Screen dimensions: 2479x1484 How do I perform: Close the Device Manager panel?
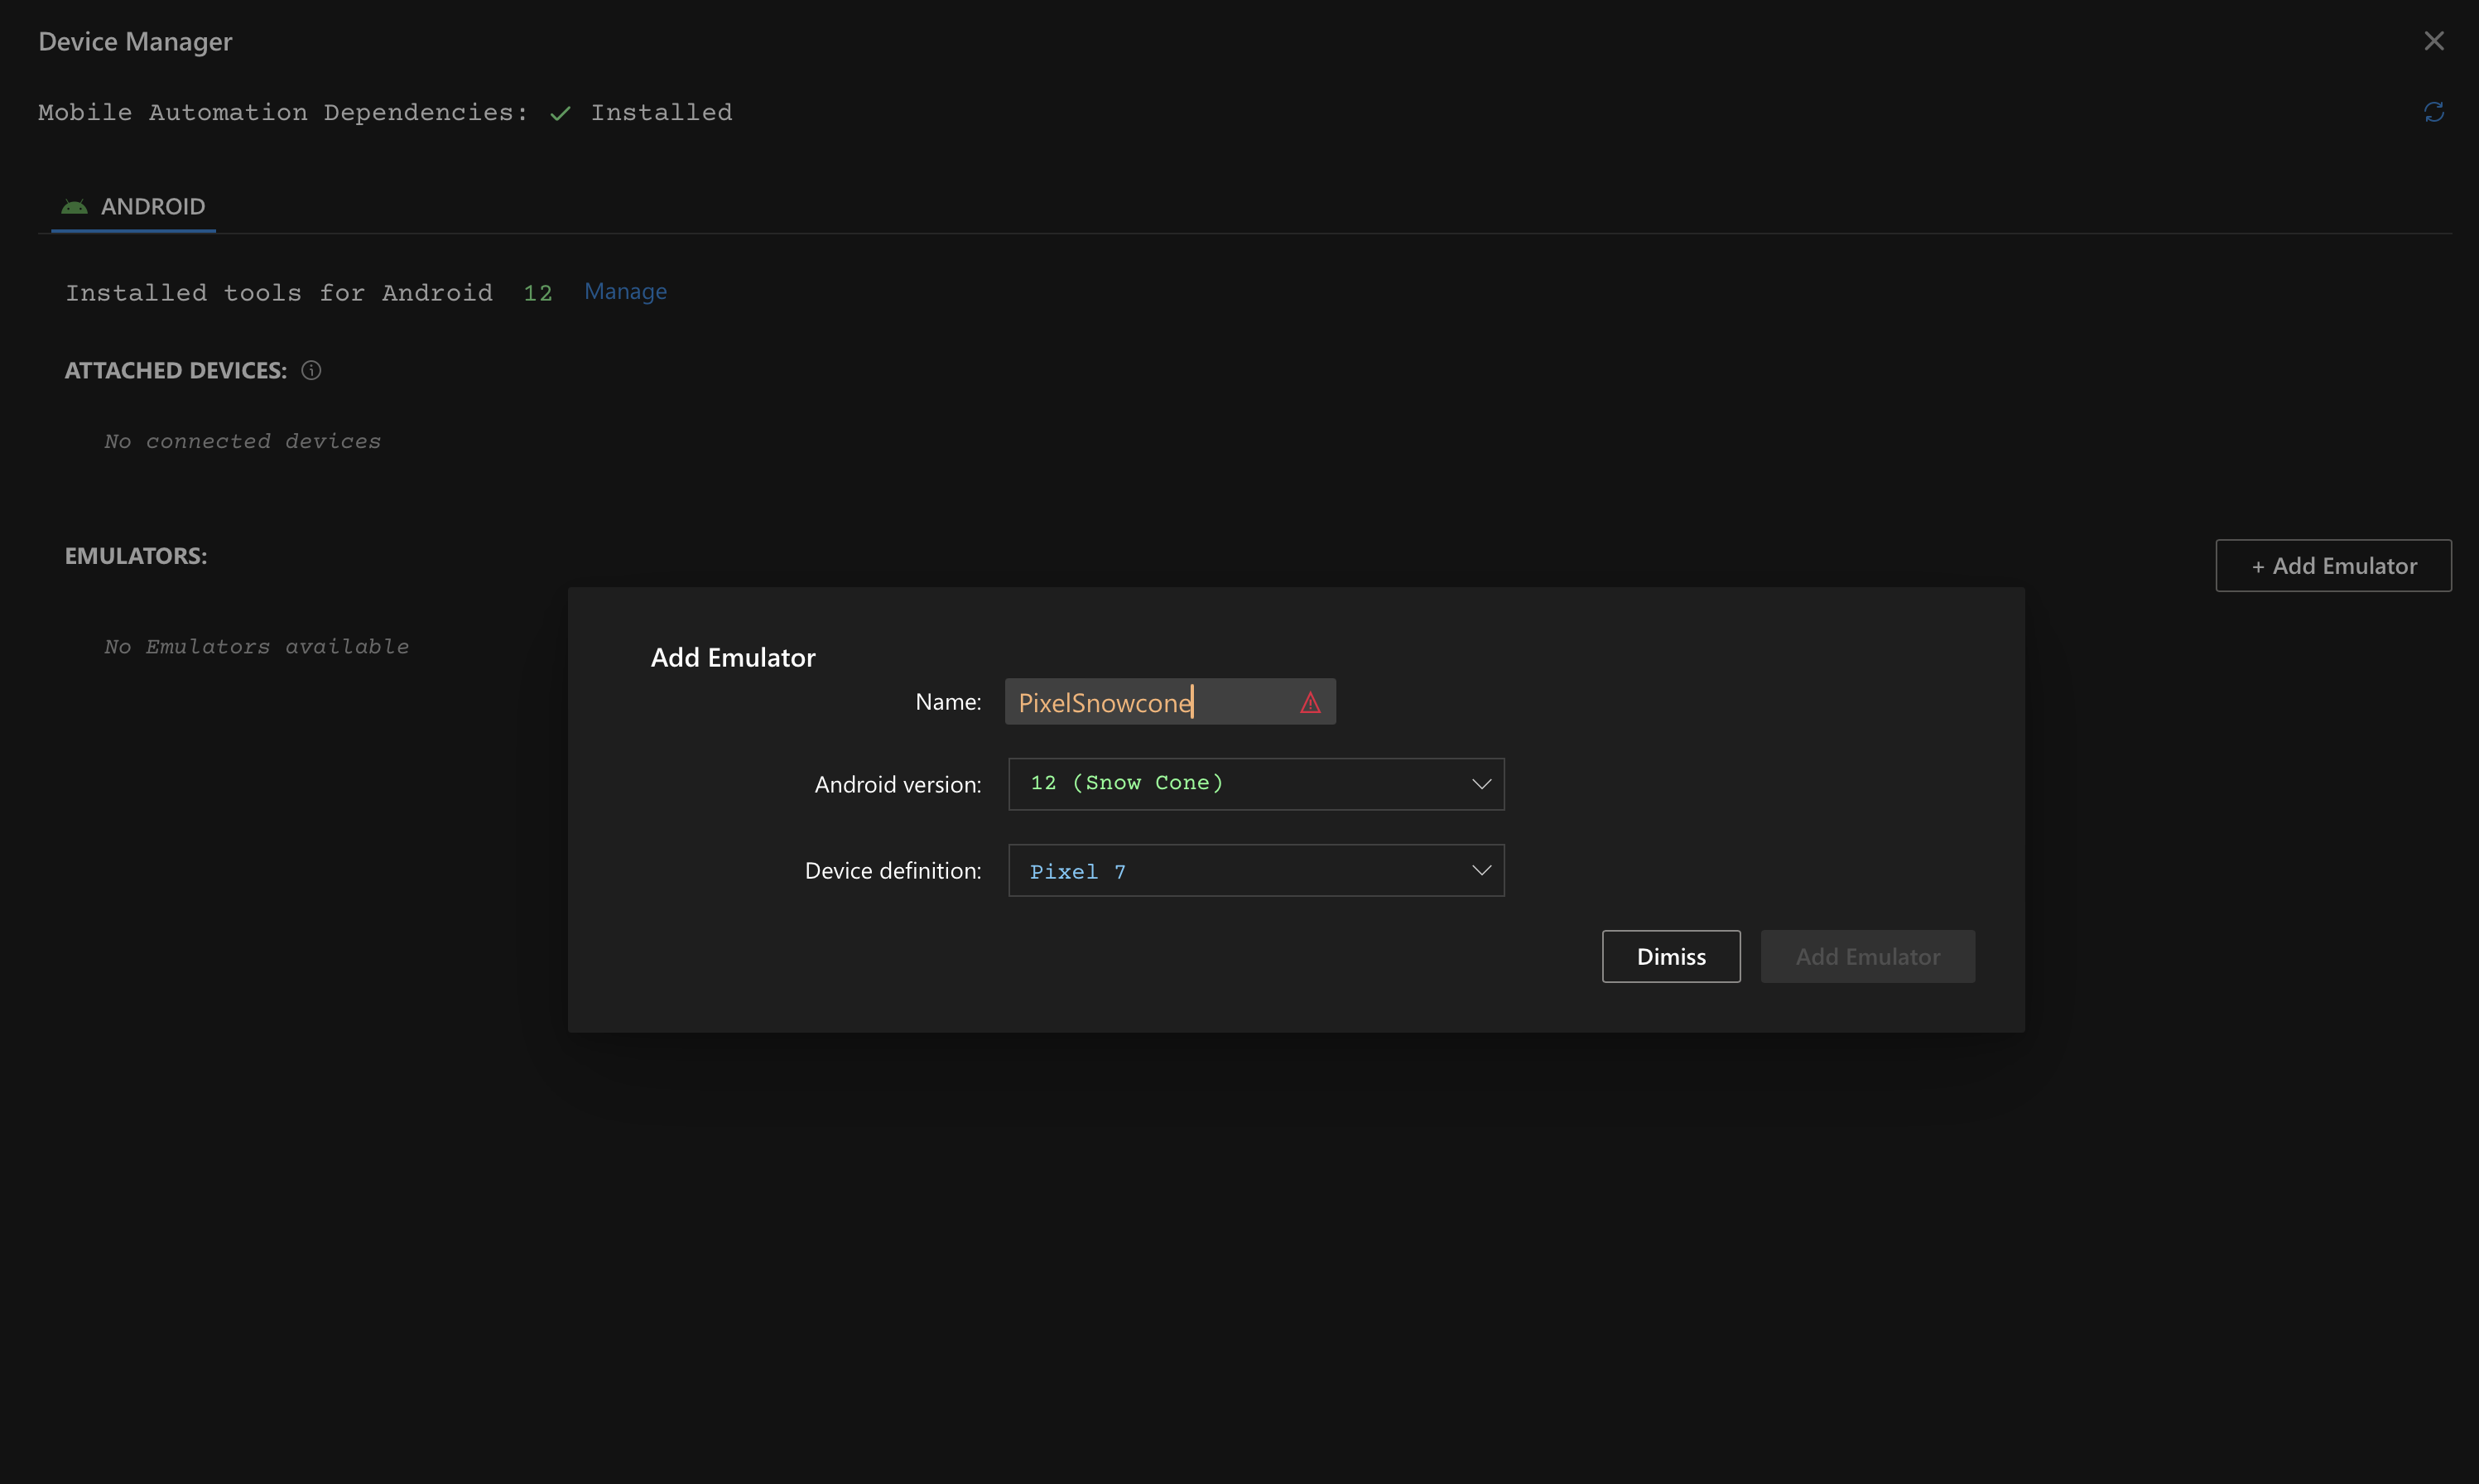coord(2433,41)
